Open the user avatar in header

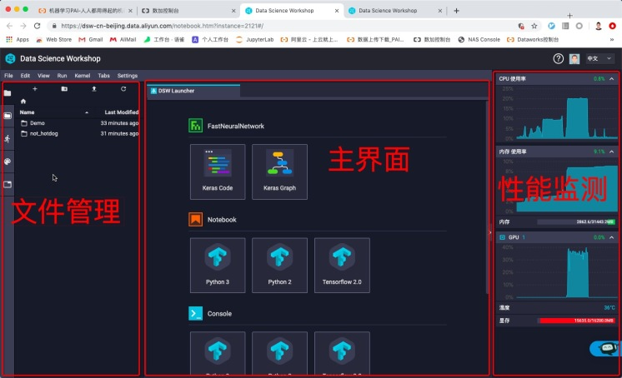(574, 58)
